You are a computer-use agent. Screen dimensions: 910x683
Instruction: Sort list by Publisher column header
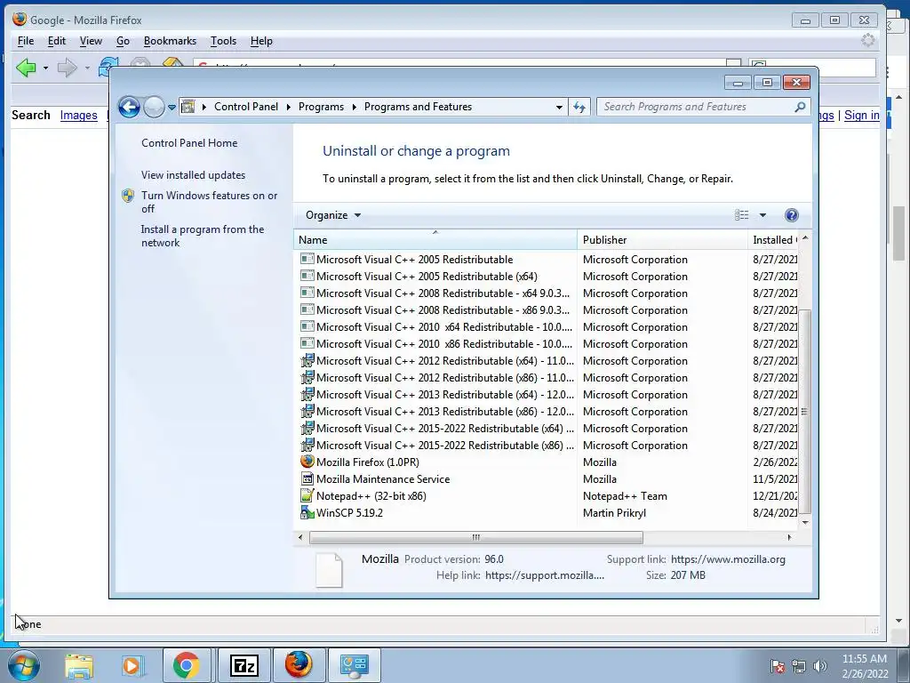pos(662,240)
